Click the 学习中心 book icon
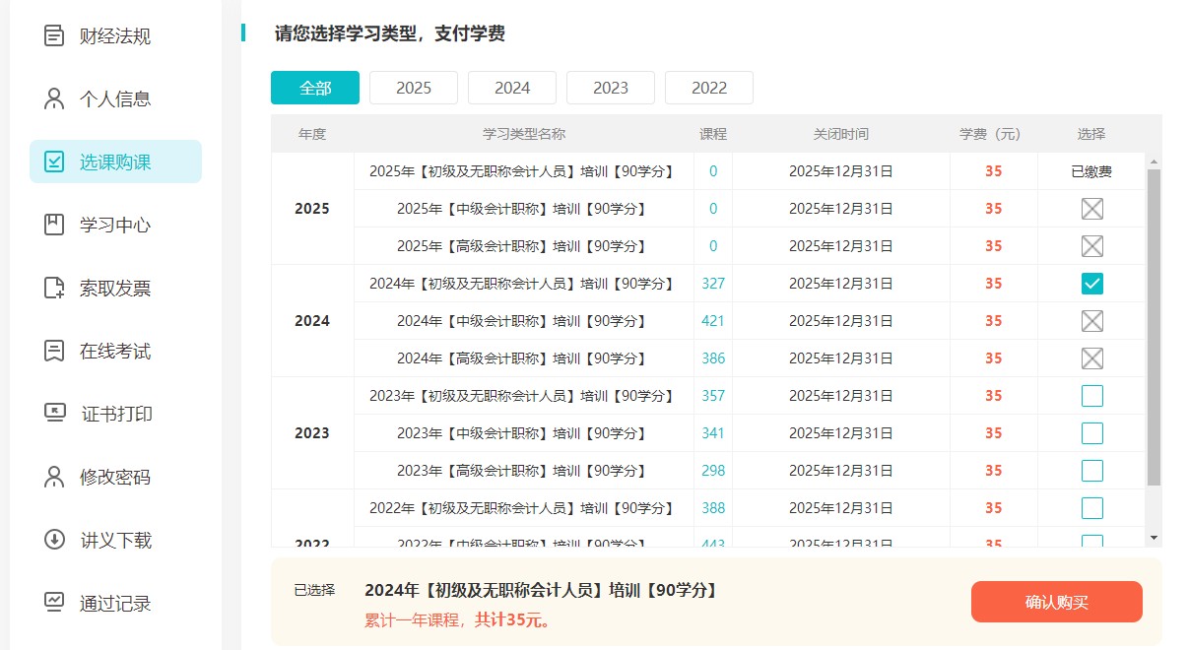 (x=54, y=226)
